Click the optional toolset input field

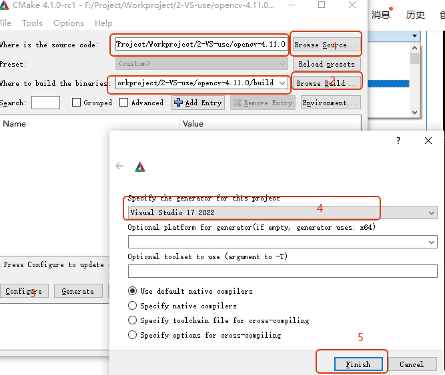pos(283,271)
